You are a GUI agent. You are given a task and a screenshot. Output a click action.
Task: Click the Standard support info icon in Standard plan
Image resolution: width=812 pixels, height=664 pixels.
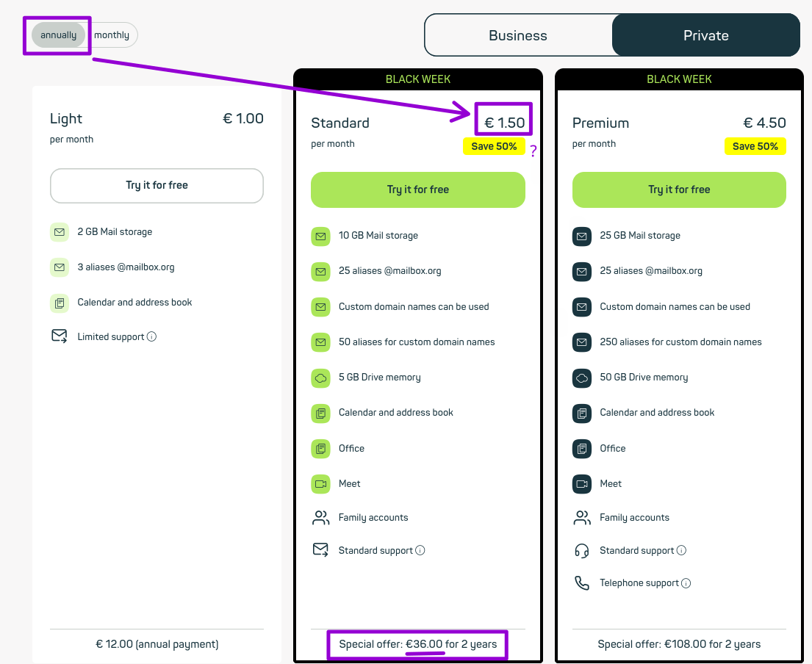pos(420,551)
